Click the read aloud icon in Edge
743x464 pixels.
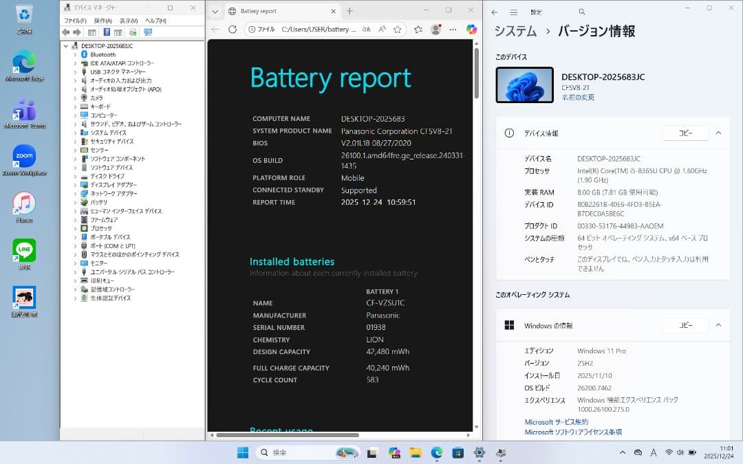point(382,30)
